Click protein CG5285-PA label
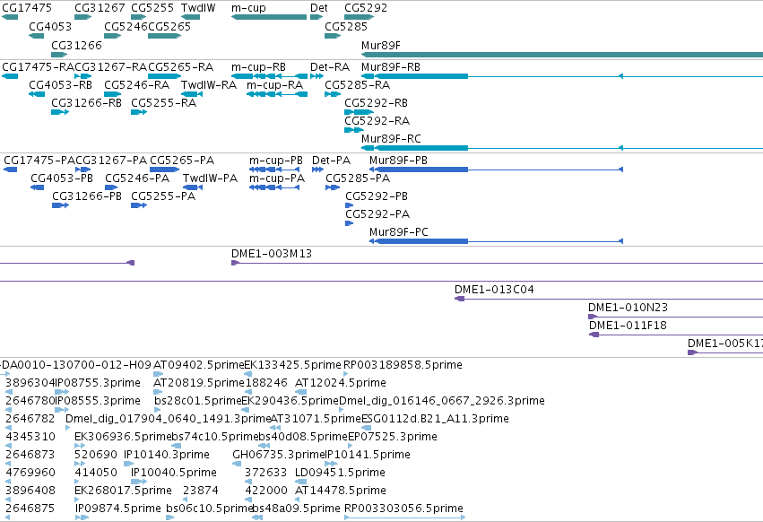The width and height of the screenshot is (763, 522). tap(358, 178)
